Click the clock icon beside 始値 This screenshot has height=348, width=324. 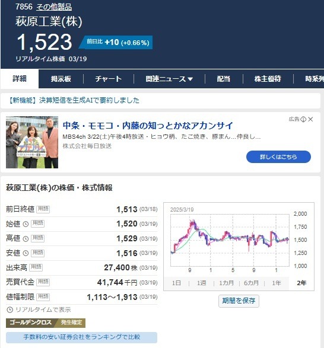[26, 224]
